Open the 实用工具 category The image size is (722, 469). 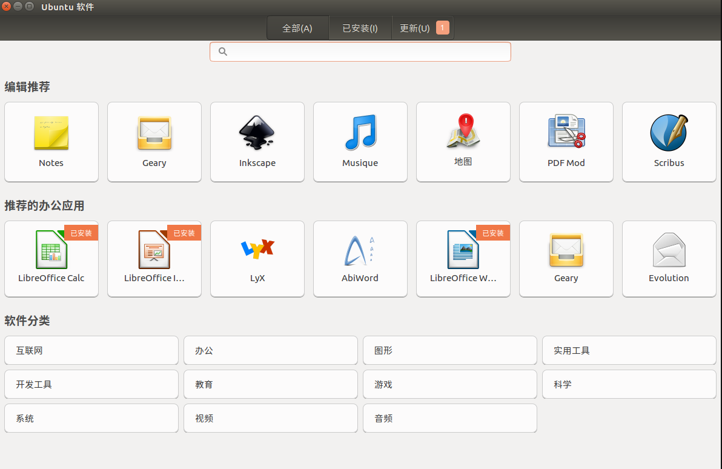click(629, 350)
